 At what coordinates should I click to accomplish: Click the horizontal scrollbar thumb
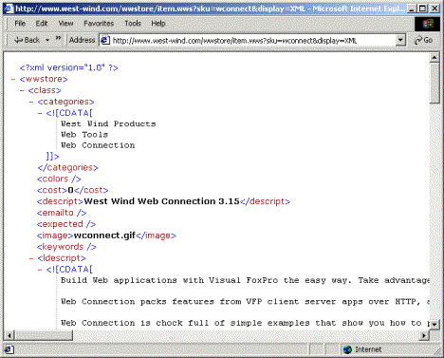(x=44, y=335)
